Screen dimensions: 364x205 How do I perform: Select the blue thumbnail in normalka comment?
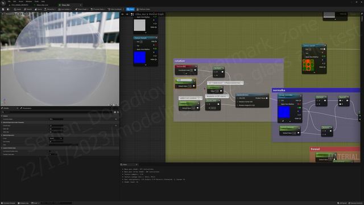tap(284, 112)
